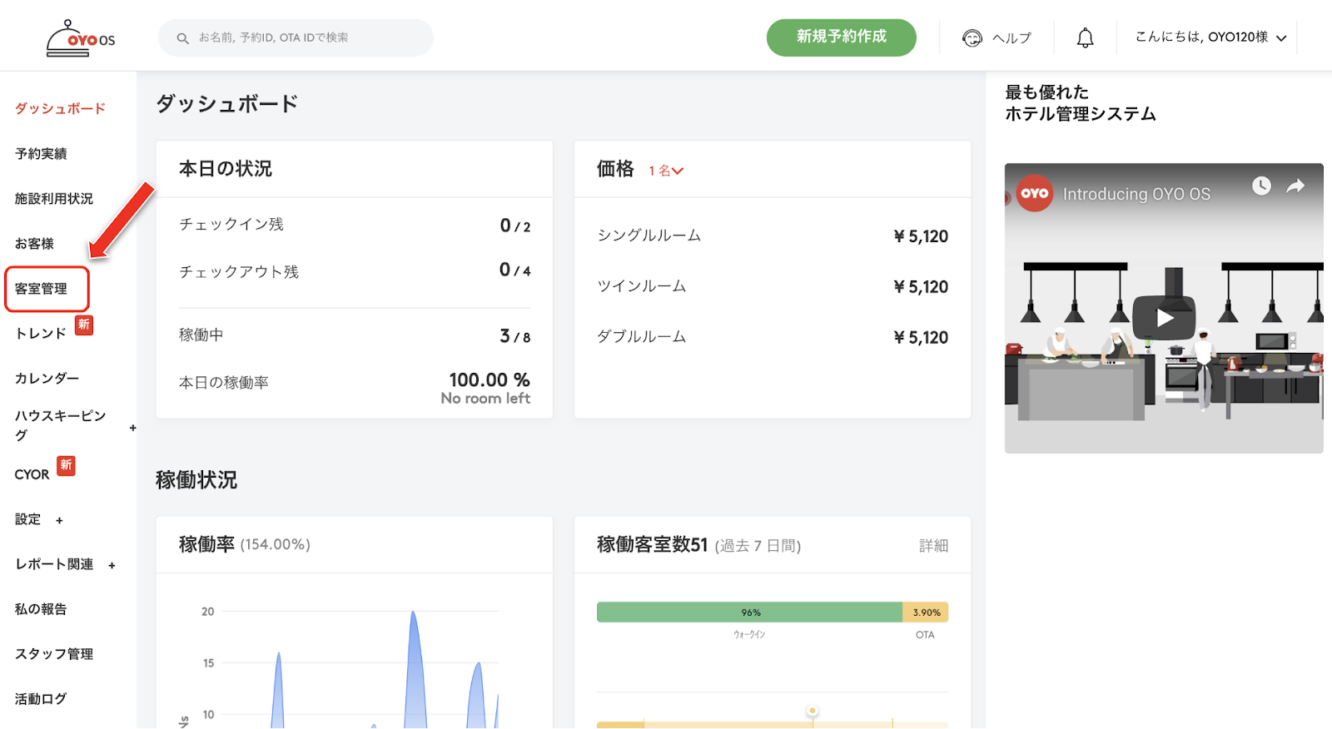Click the チェックアウト残 row

coord(355,271)
